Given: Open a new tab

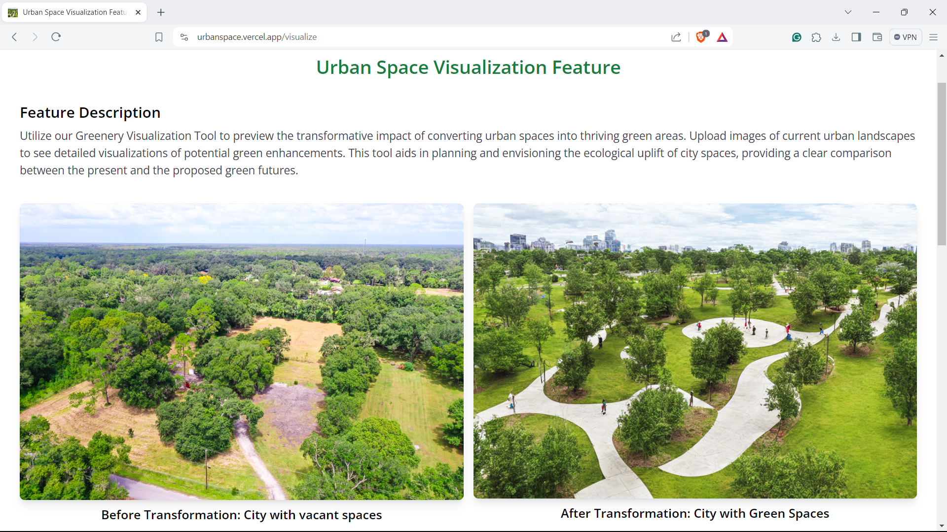Looking at the screenshot, I should pyautogui.click(x=161, y=12).
